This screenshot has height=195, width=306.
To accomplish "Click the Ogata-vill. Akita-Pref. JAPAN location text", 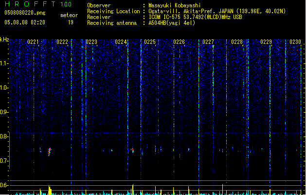I will point(217,11).
